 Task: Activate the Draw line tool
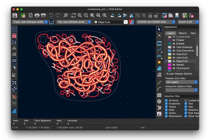[x=159, y=83]
